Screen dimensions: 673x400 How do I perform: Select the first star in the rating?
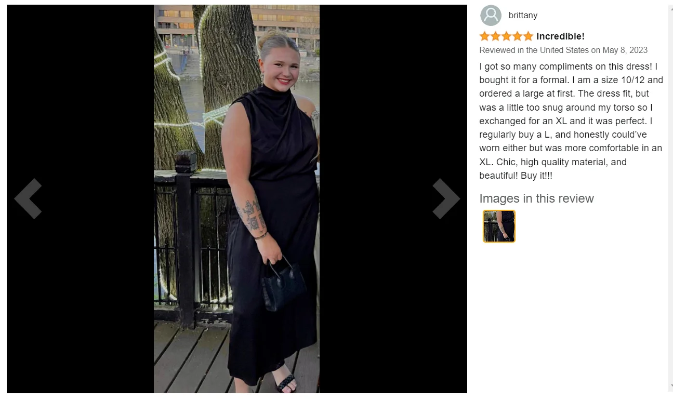(485, 36)
